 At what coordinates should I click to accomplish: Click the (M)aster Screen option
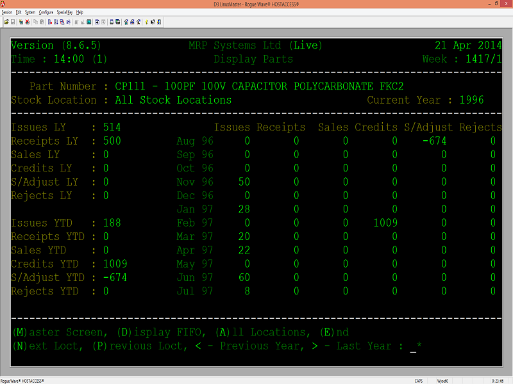click(60, 332)
